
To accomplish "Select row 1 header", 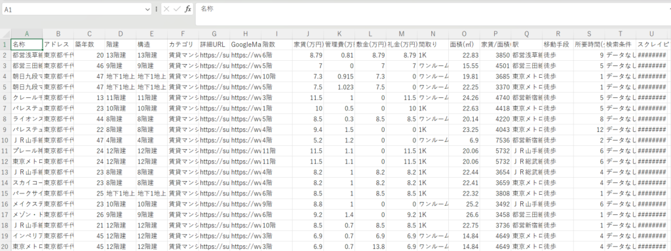I will point(5,44).
